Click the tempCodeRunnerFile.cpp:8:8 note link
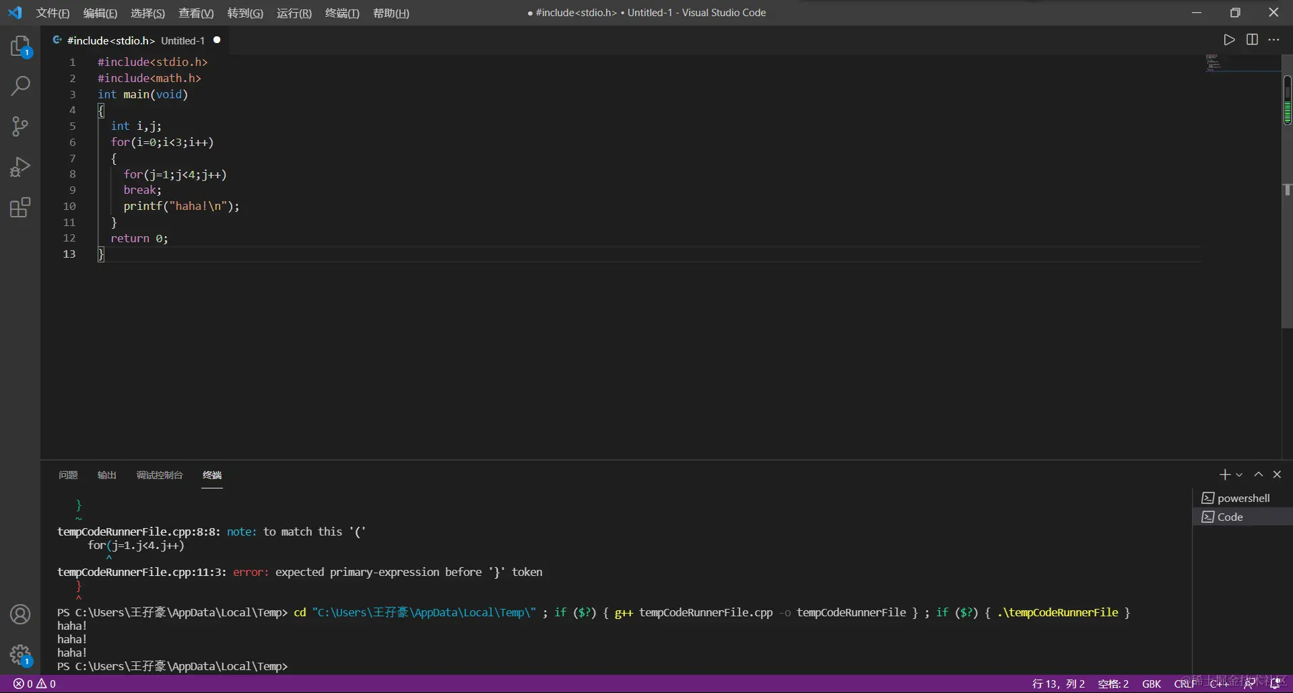 pos(139,532)
